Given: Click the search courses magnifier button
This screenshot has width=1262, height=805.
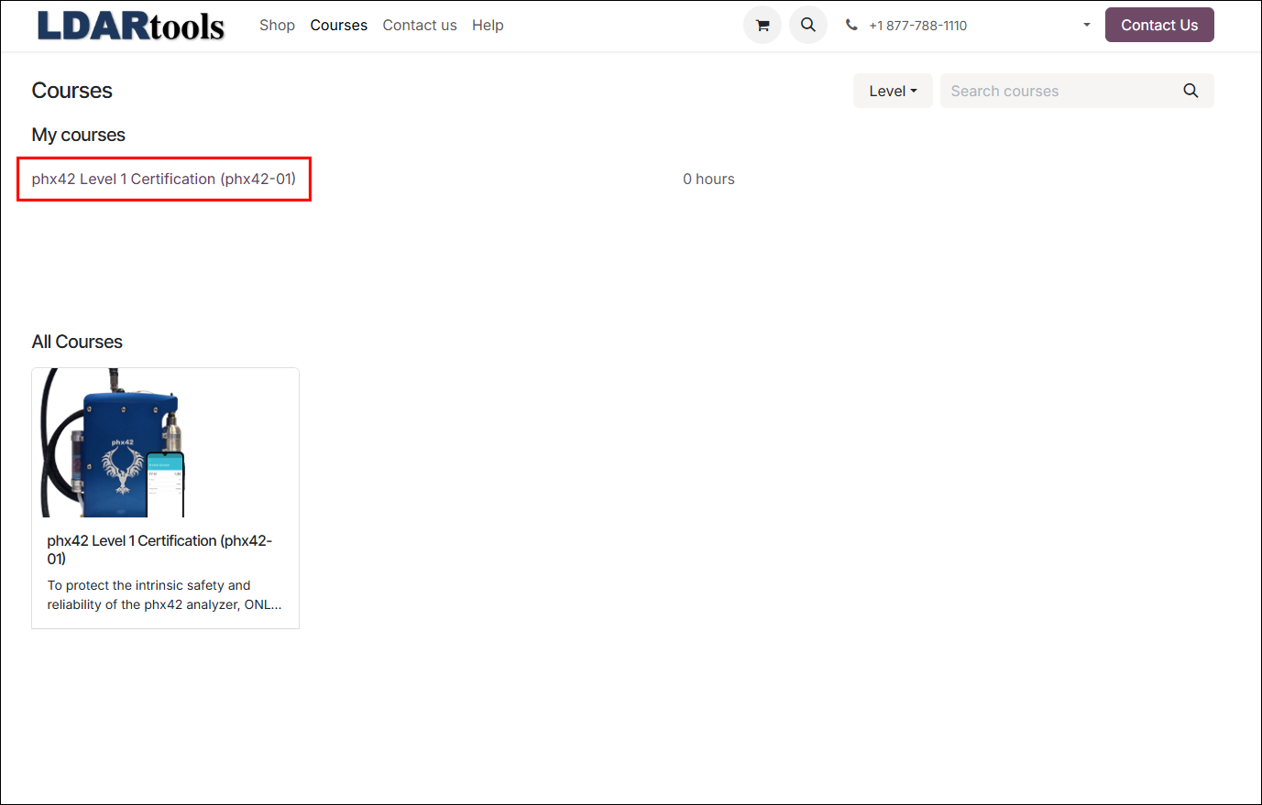Looking at the screenshot, I should pos(1191,91).
